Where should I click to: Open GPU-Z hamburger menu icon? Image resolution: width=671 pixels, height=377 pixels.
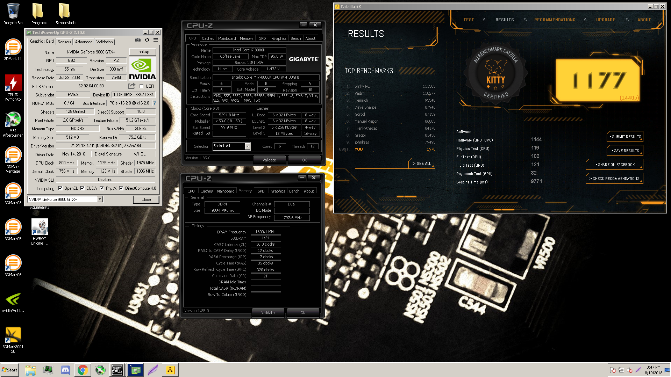pos(156,40)
